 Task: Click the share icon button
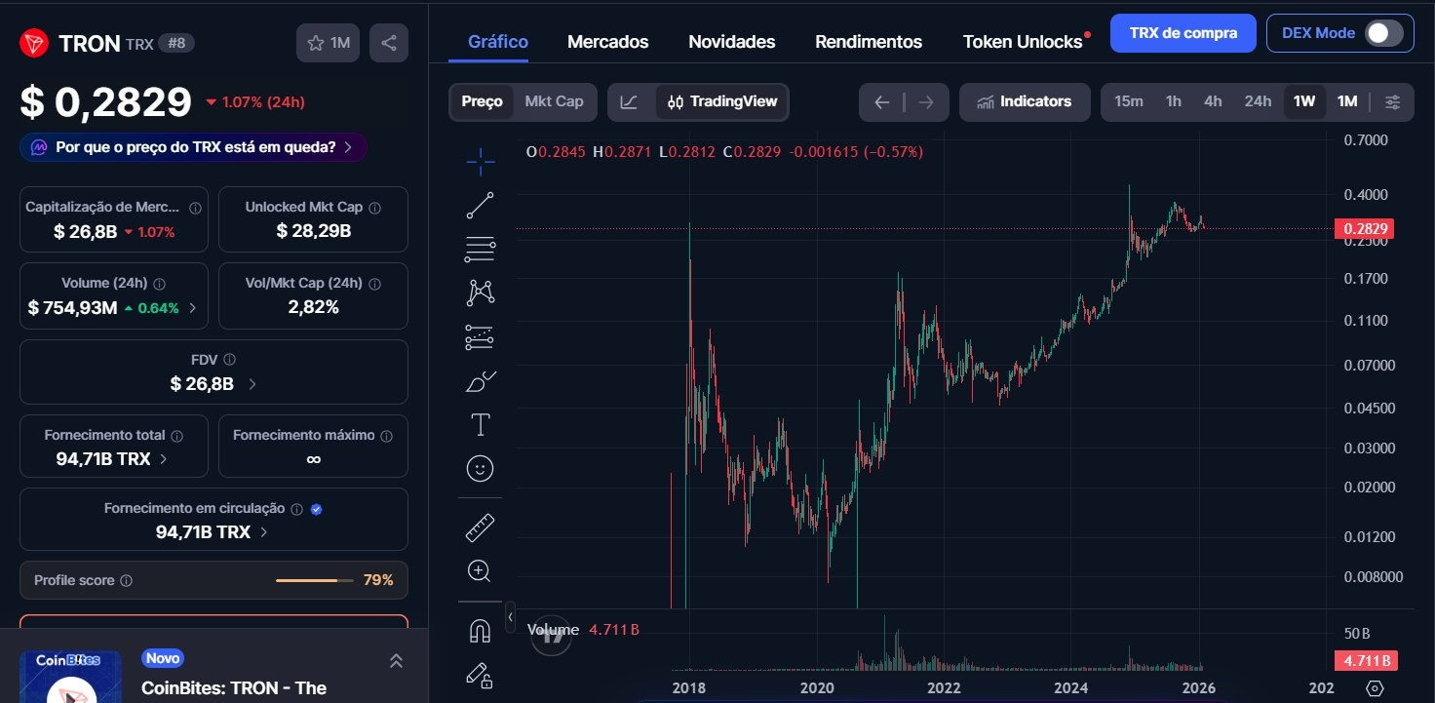(389, 43)
